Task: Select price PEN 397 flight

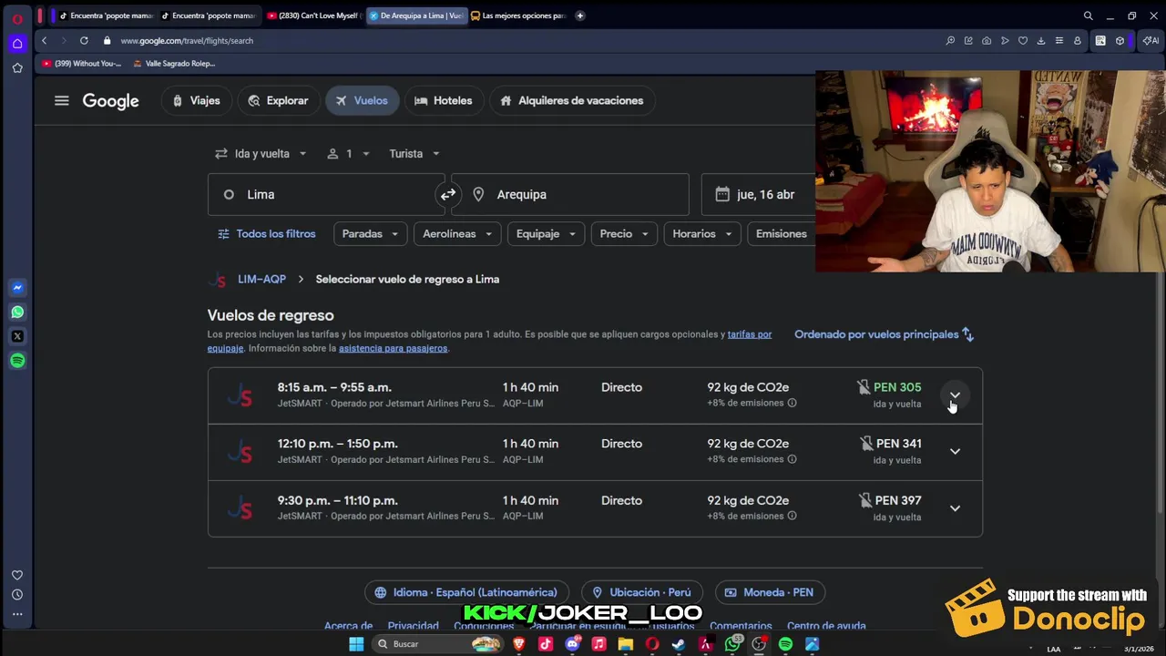Action: coord(898,500)
